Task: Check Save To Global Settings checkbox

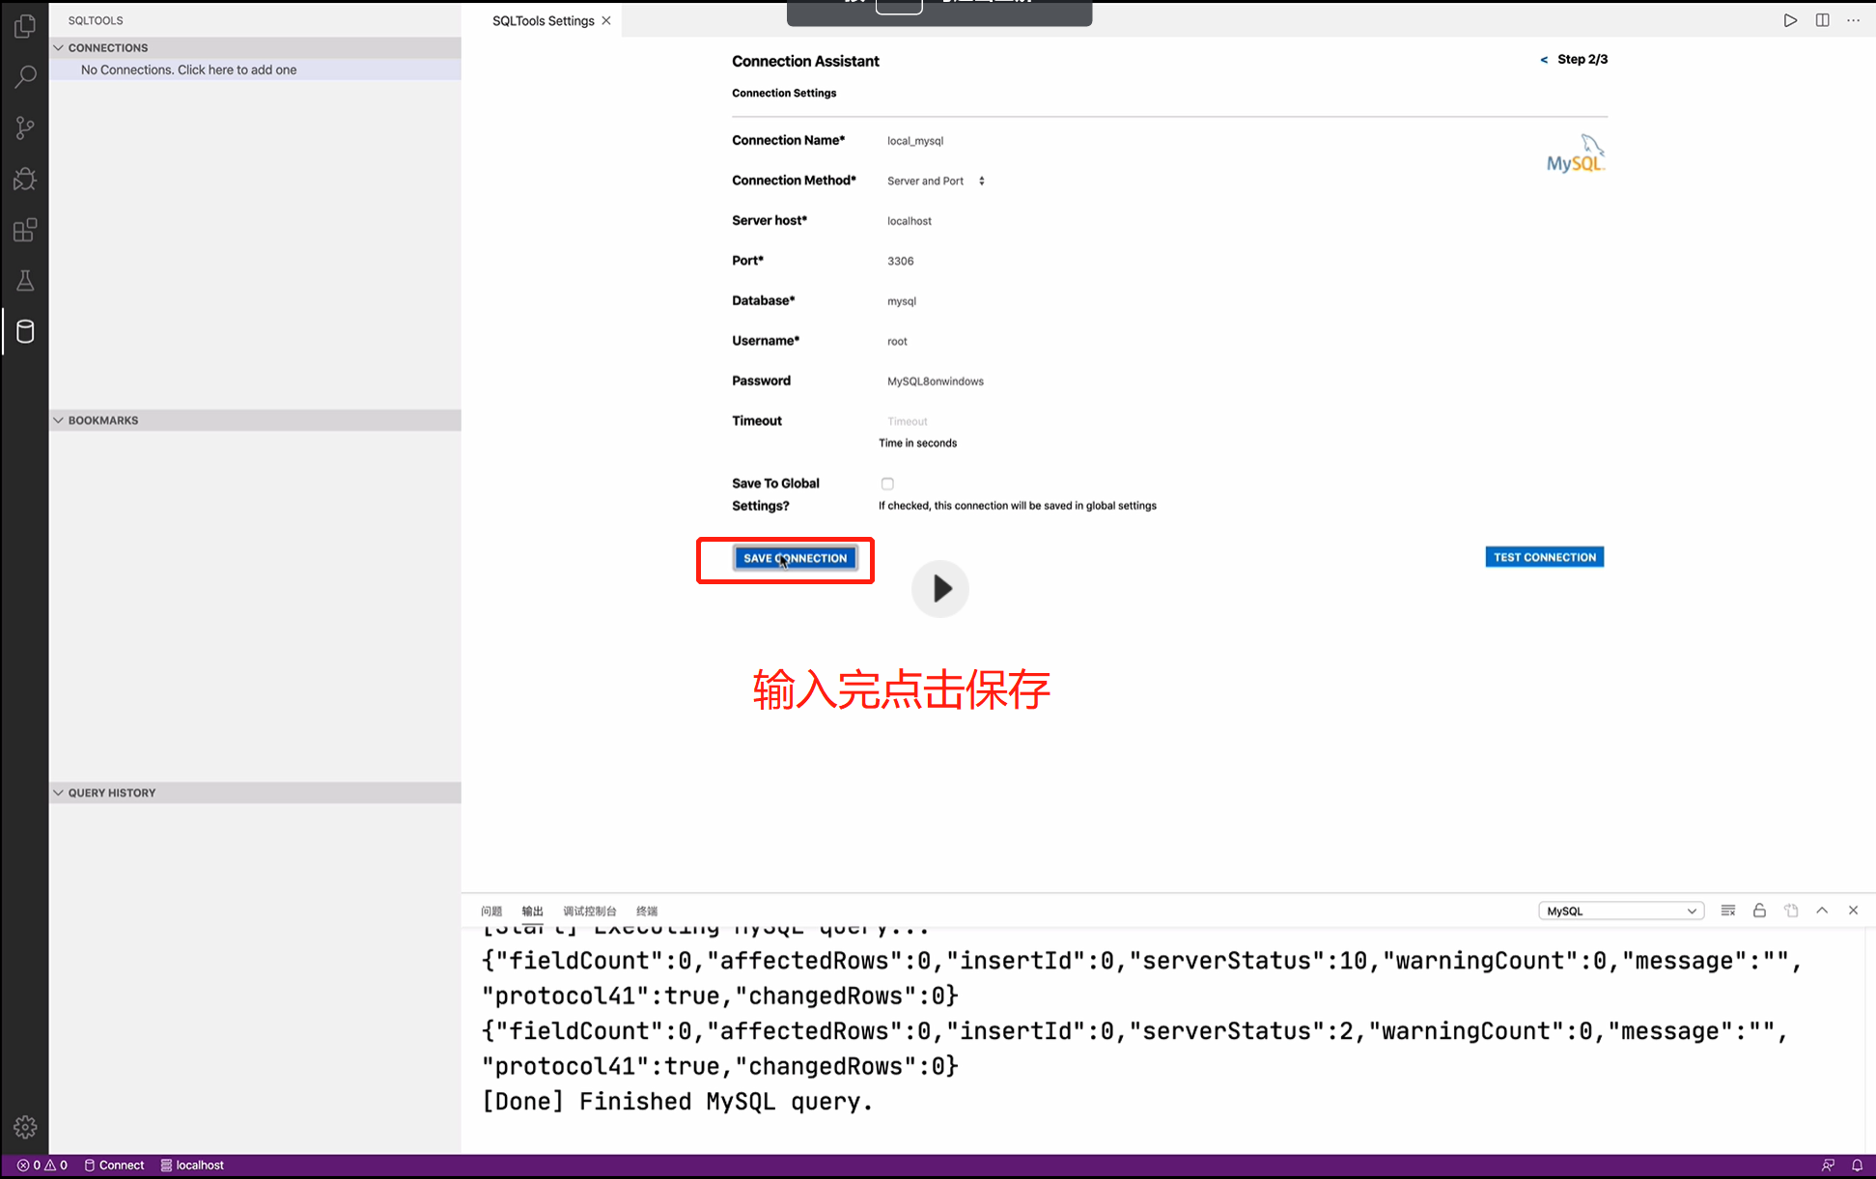Action: coord(887,484)
